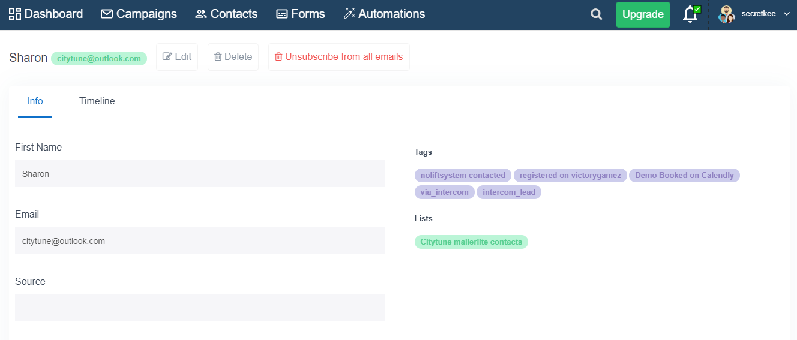
Task: Click the green Upgrade button
Action: tap(643, 14)
